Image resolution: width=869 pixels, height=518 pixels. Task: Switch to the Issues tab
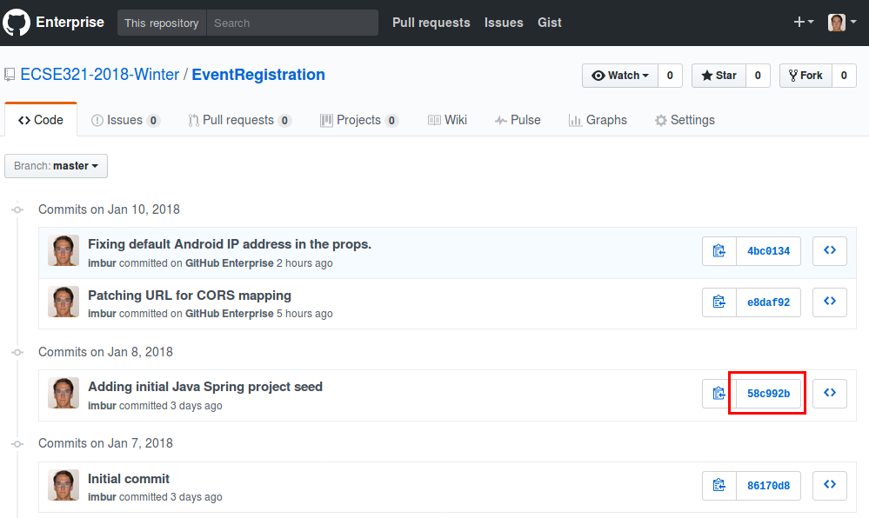[x=126, y=120]
